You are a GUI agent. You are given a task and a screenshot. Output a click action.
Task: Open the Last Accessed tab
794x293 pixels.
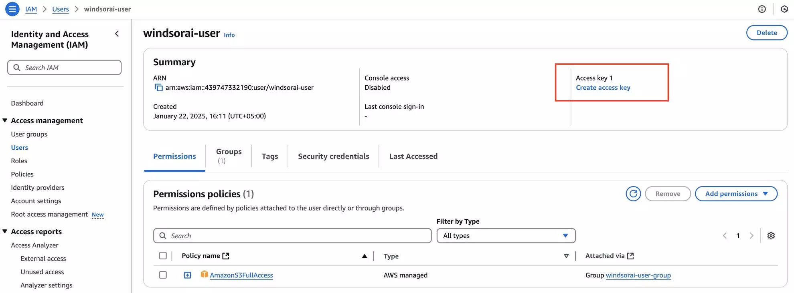[413, 157]
